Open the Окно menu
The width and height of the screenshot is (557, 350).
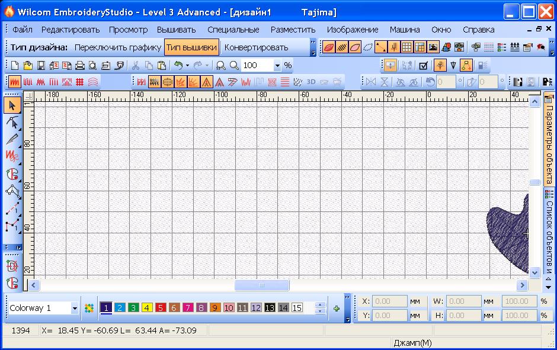click(x=441, y=30)
